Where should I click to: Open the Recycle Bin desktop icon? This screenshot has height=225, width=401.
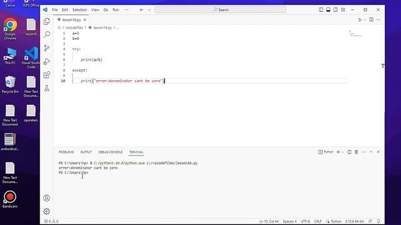(x=10, y=84)
